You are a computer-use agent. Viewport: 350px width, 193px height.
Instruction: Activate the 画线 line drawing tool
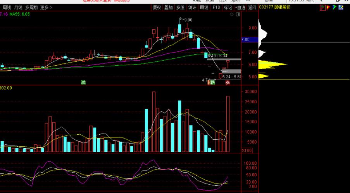point(204,8)
